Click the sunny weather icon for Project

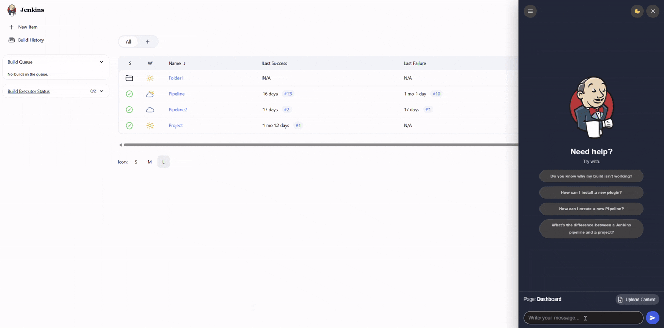pos(150,125)
